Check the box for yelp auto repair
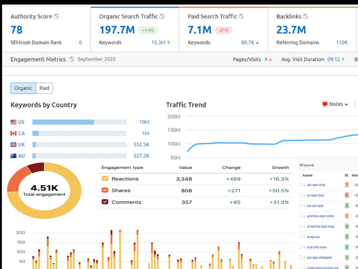The width and height of the screenshot is (358, 269). (300, 206)
